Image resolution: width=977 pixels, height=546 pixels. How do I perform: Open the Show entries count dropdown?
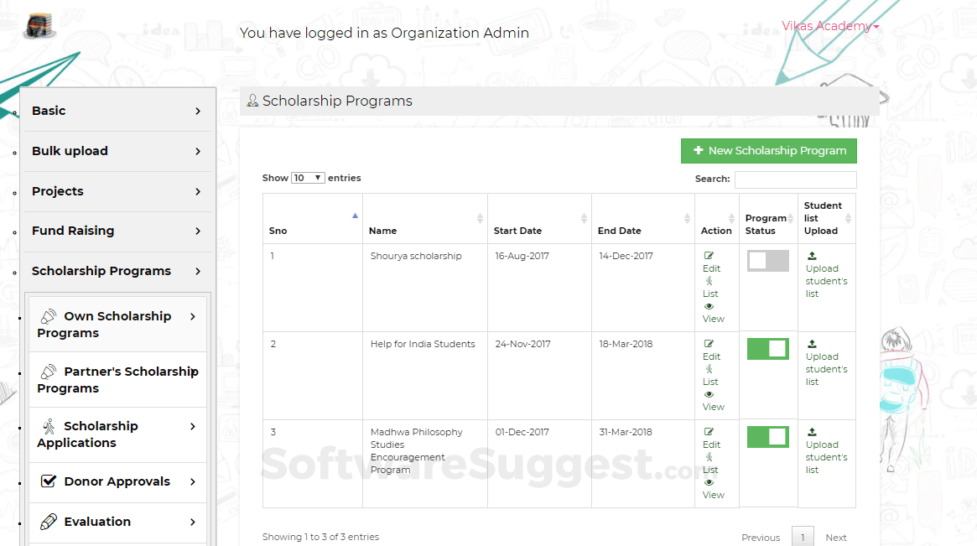click(x=308, y=178)
